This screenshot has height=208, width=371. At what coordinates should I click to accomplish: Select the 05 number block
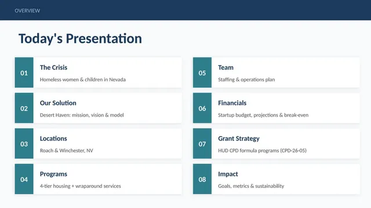click(x=202, y=73)
